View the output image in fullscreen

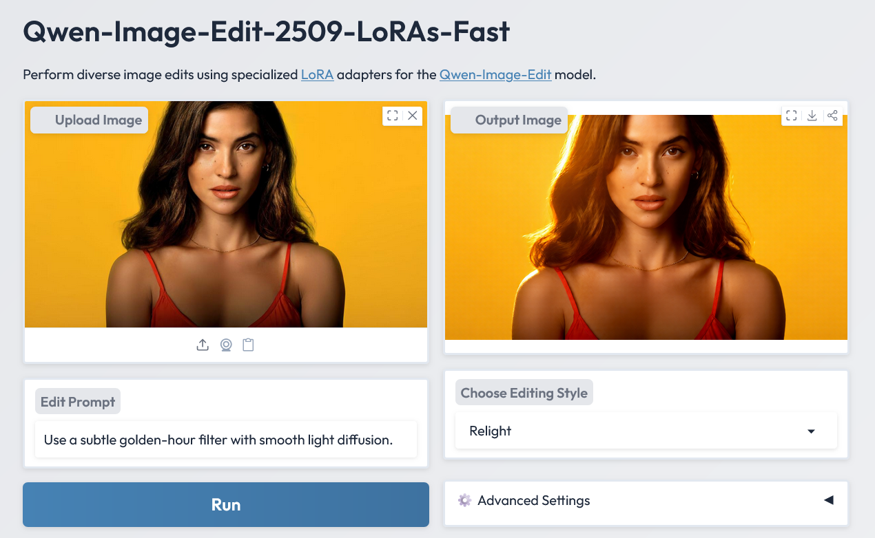pos(792,116)
